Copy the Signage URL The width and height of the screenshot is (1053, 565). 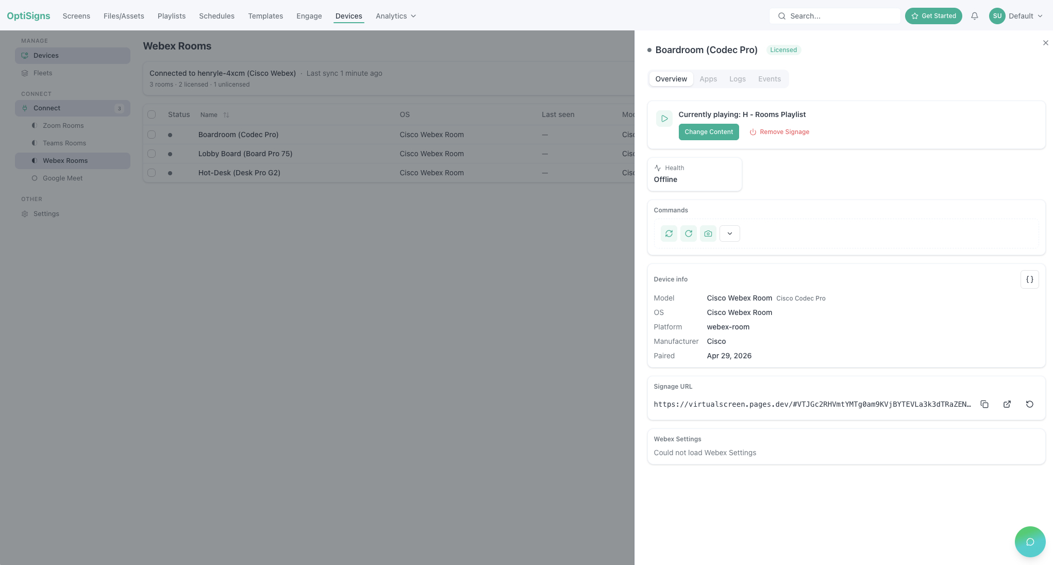[984, 404]
